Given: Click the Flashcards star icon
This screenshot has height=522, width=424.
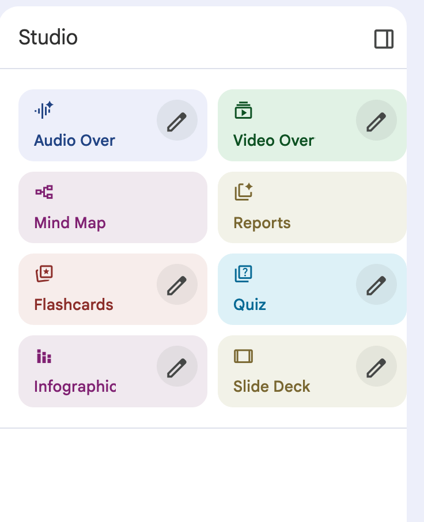Looking at the screenshot, I should click(x=44, y=274).
